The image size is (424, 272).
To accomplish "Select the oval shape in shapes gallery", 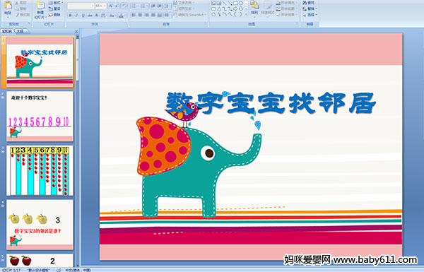I will (x=241, y=4).
